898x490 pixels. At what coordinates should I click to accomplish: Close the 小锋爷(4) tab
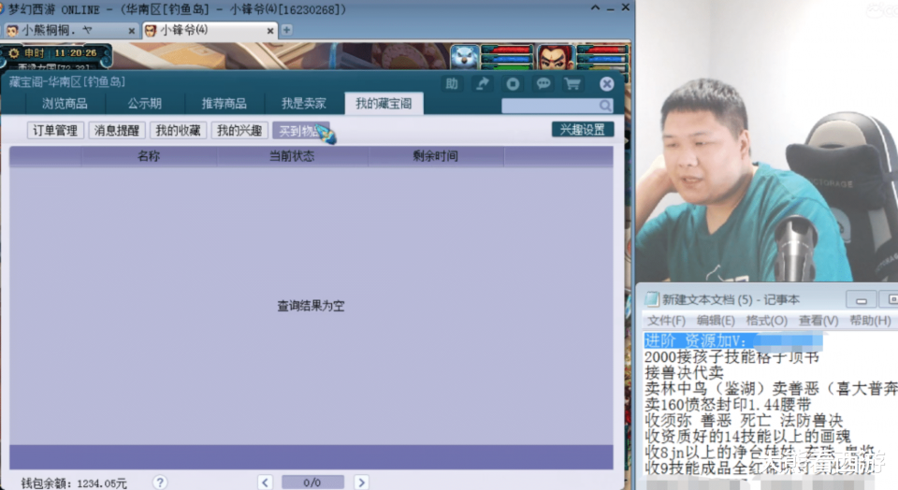[270, 31]
